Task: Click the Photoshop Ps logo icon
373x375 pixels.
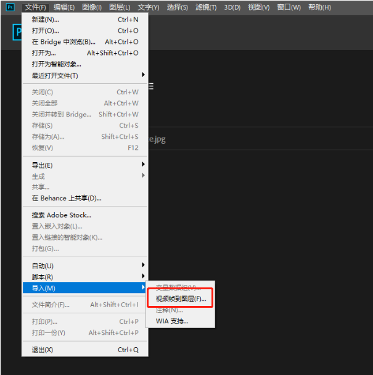Action: (x=10, y=7)
